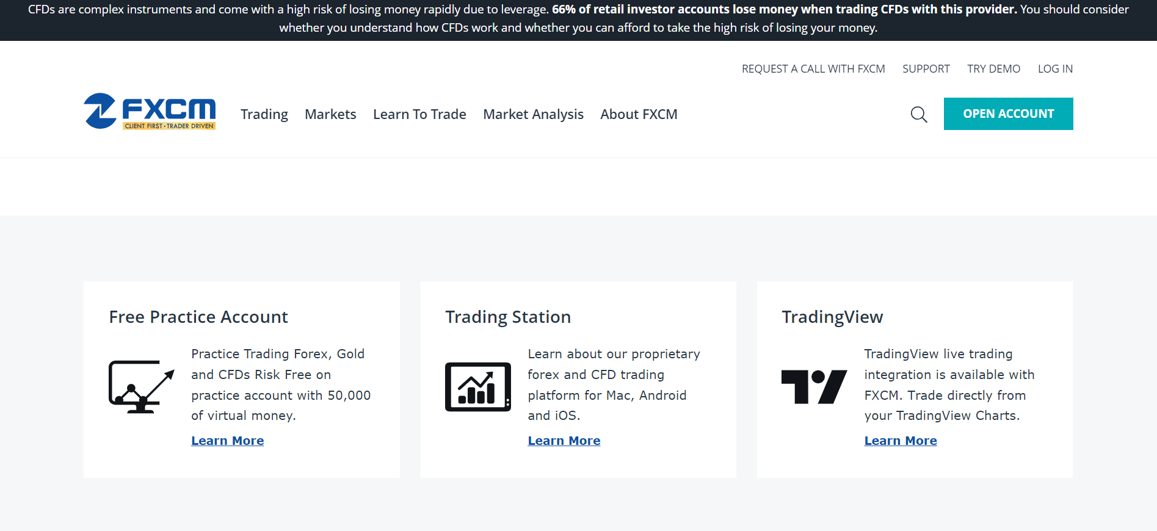Open the Trading menu
Image resolution: width=1157 pixels, height=531 pixels.
pos(264,114)
